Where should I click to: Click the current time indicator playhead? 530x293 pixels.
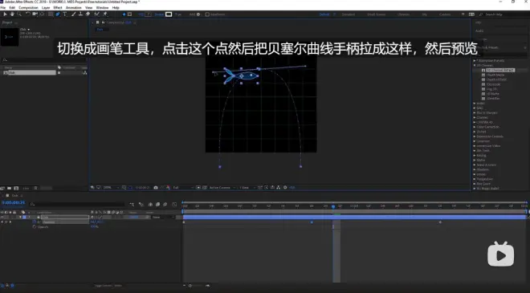(x=333, y=206)
